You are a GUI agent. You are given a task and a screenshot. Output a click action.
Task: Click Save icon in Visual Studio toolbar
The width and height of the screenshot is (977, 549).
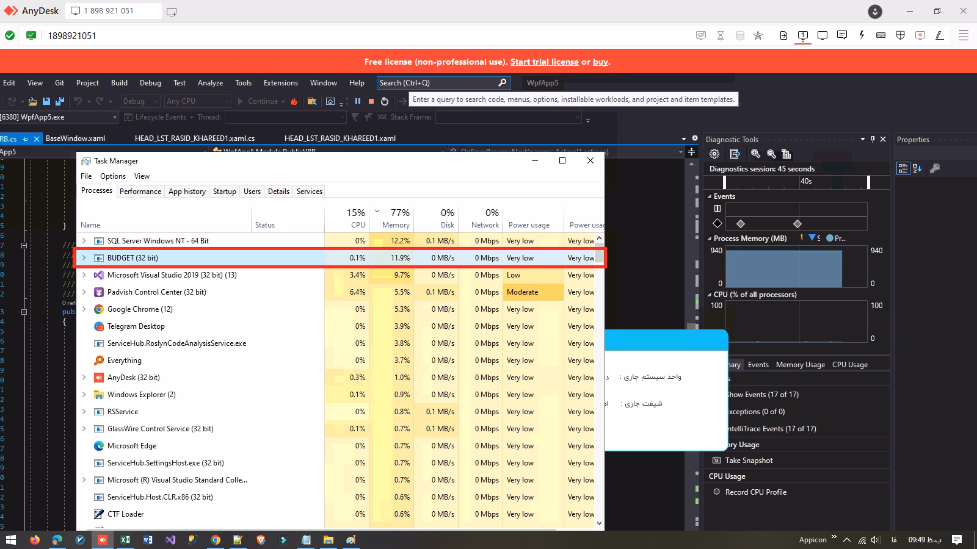point(46,101)
